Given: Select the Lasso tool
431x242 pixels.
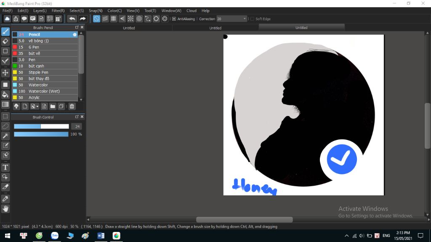Looking at the screenshot, I should pos(5,126).
